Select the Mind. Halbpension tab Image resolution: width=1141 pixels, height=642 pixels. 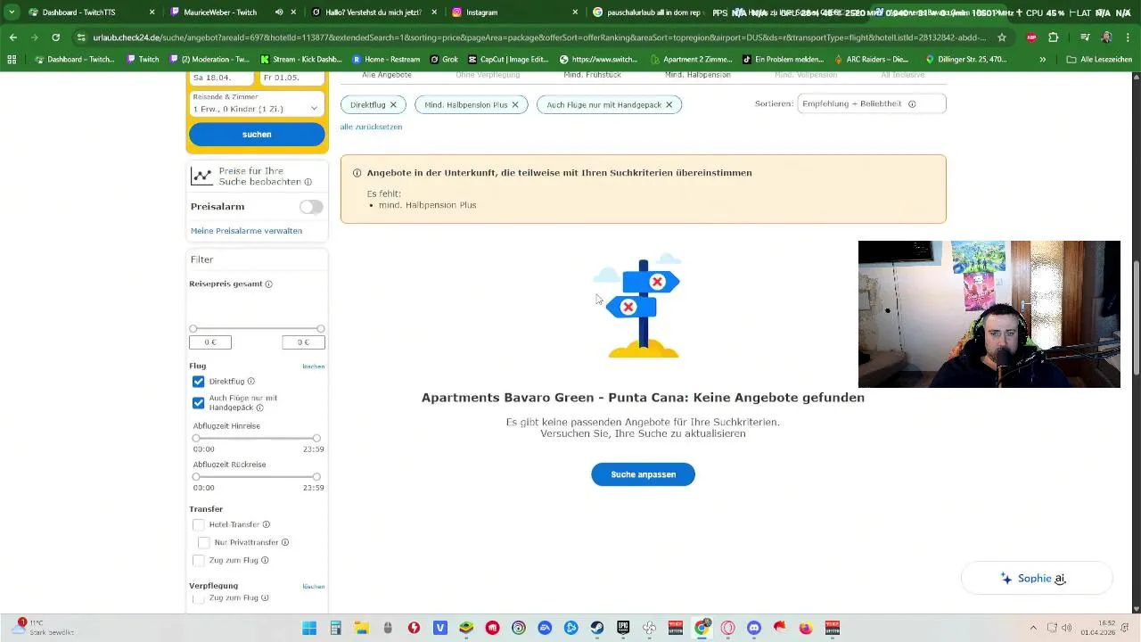tap(698, 75)
